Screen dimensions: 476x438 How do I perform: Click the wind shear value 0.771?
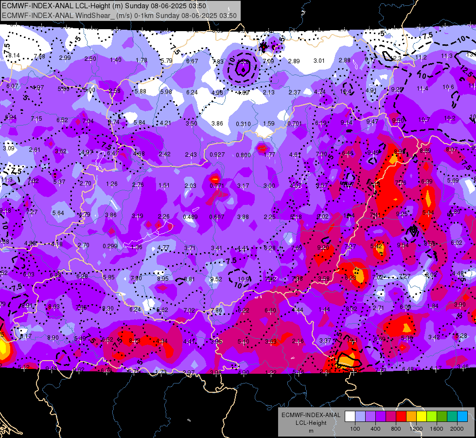(x=217, y=186)
